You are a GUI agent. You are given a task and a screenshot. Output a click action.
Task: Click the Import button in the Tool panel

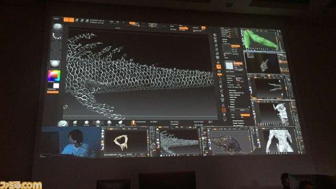pos(232,102)
